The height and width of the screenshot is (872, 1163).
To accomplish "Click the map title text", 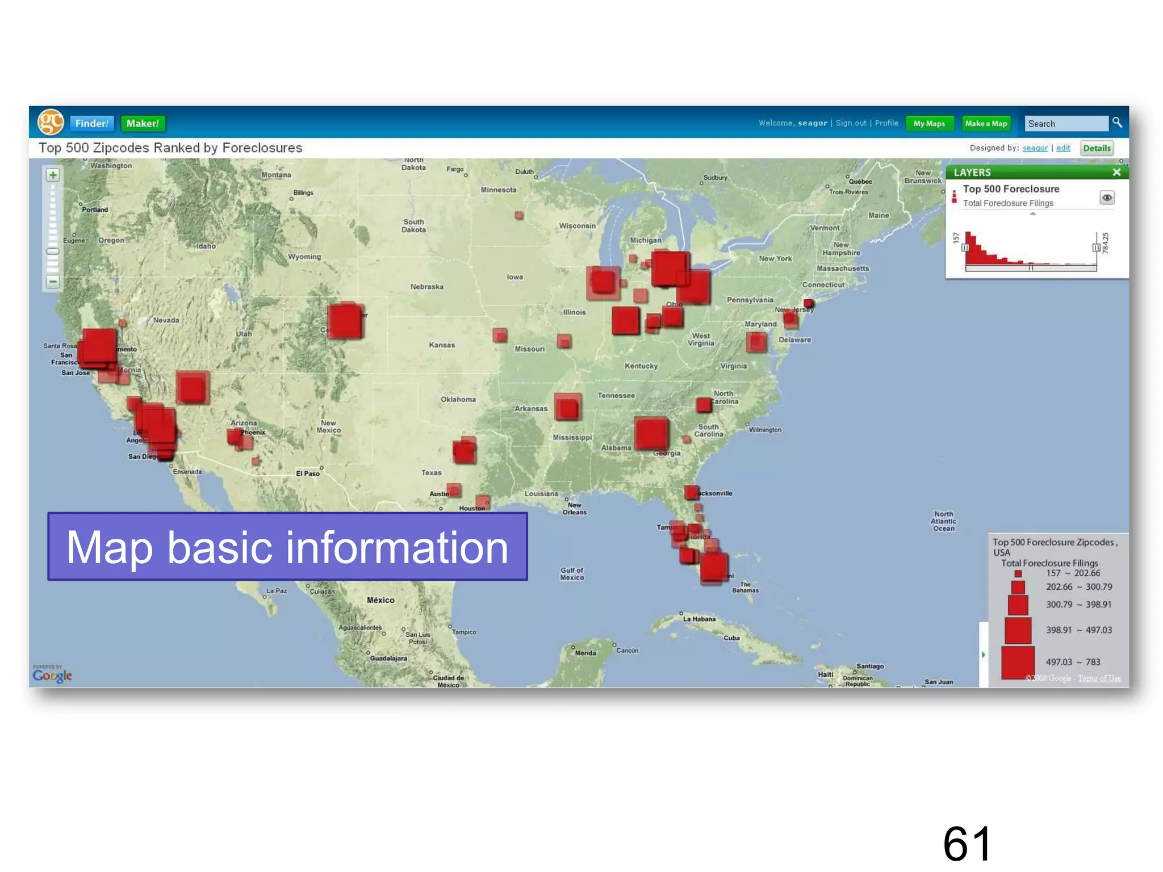I will coord(170,148).
